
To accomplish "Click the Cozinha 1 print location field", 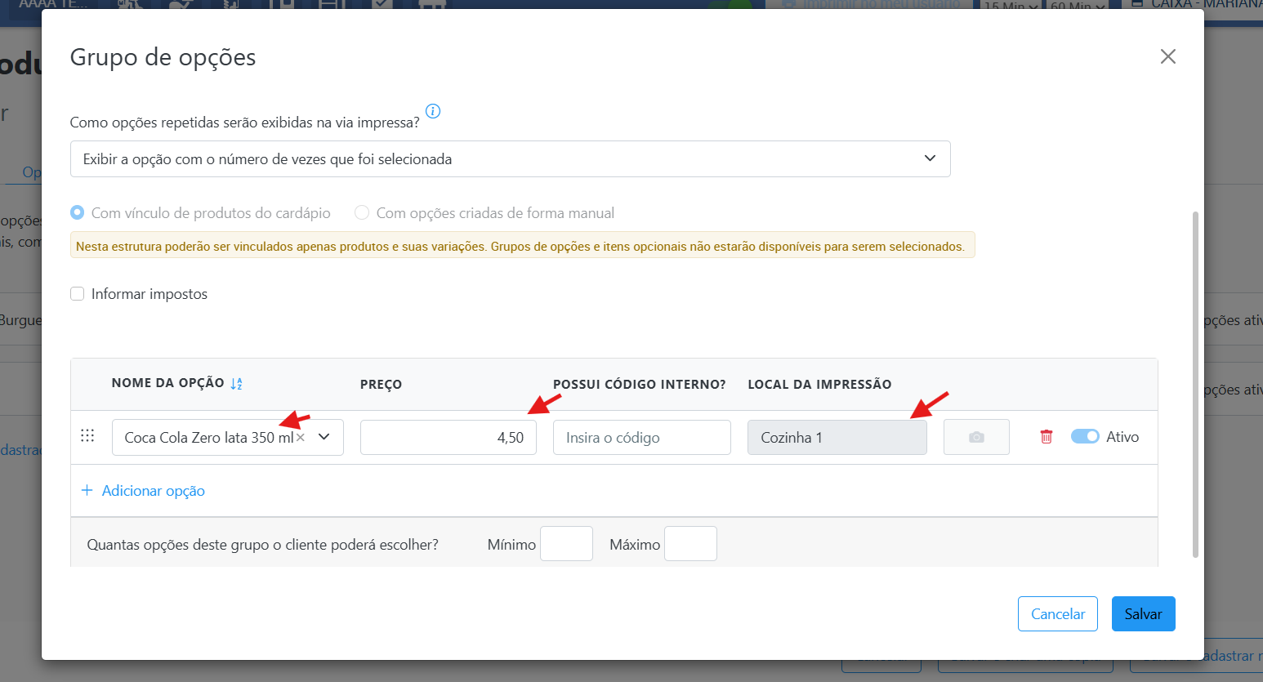I will [837, 438].
